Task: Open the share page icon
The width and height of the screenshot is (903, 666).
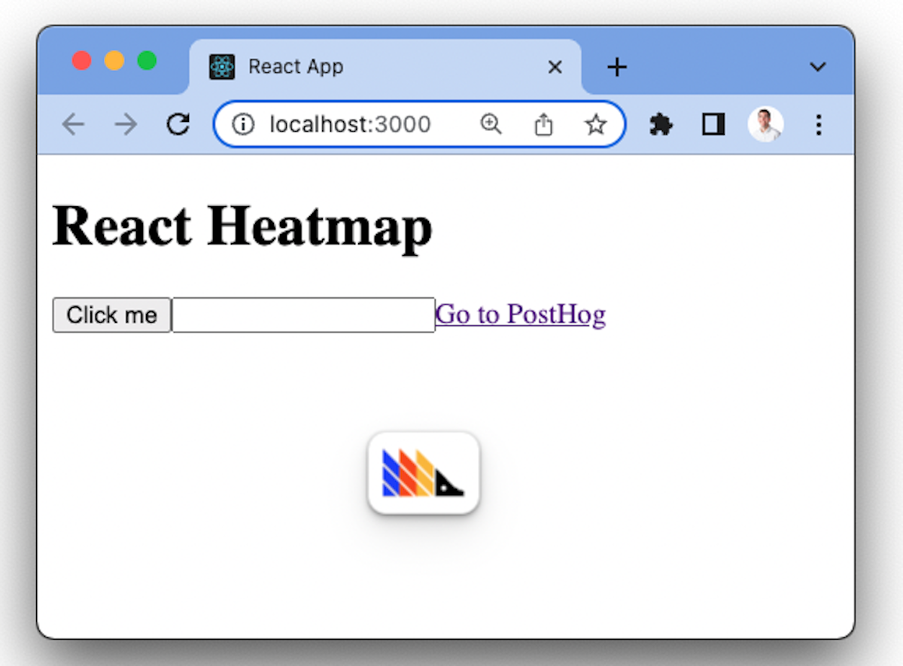Action: pyautogui.click(x=543, y=124)
